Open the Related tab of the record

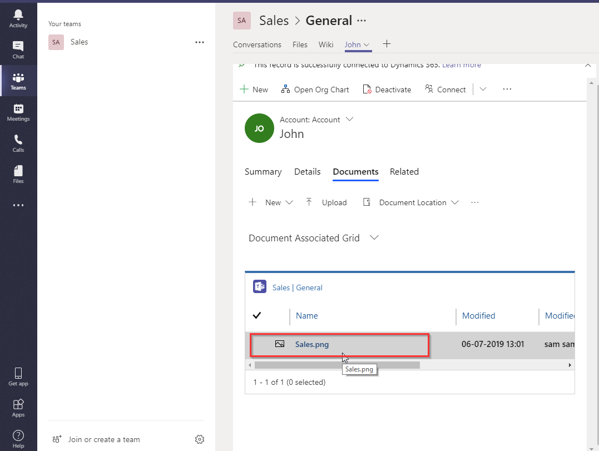pos(404,172)
